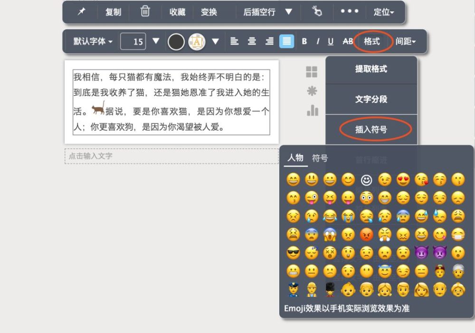Image resolution: width=475 pixels, height=333 pixels.
Task: Insert the police officer emoji
Action: 293,290
